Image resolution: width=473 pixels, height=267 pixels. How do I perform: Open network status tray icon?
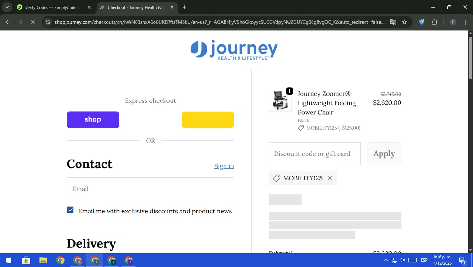click(x=394, y=260)
